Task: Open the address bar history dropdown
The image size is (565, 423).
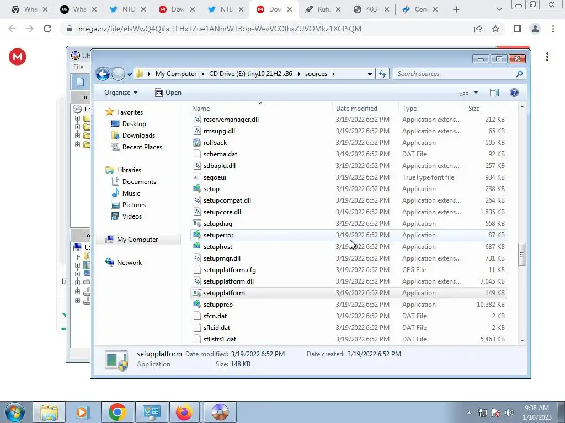Action: [x=370, y=74]
